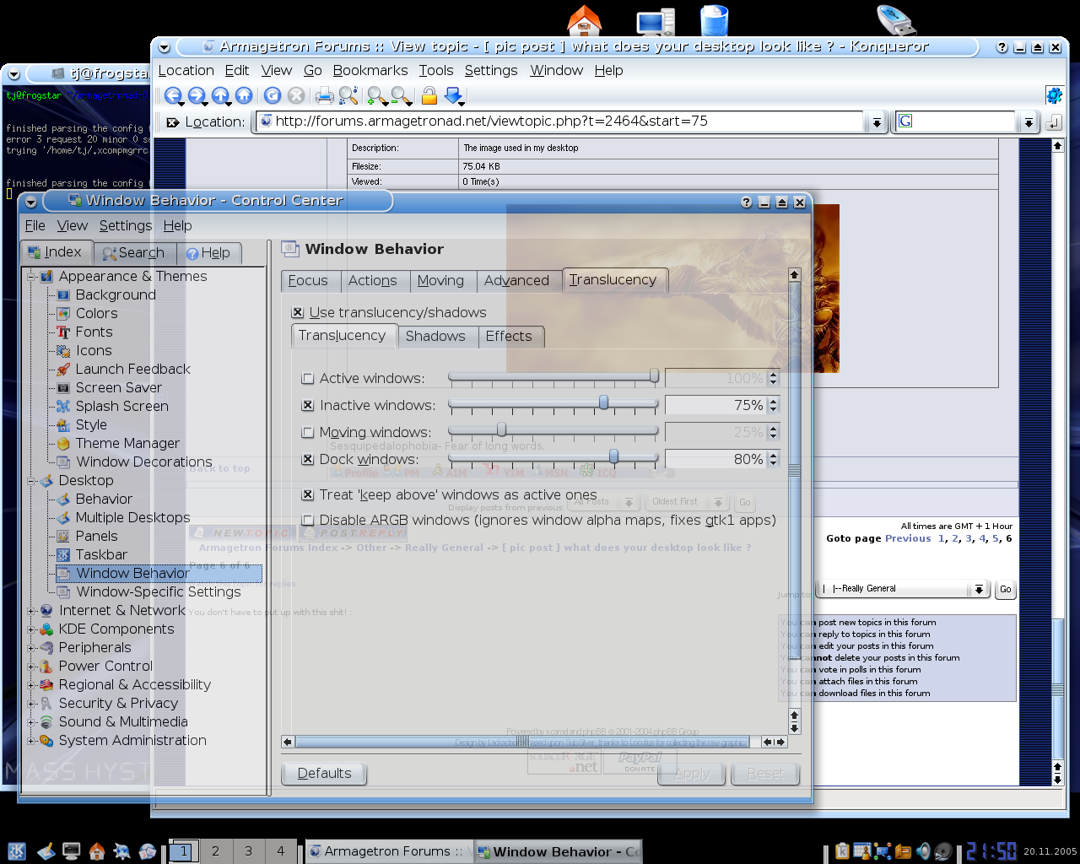
Task: Expand Internet & Network category
Action: pos(31,610)
